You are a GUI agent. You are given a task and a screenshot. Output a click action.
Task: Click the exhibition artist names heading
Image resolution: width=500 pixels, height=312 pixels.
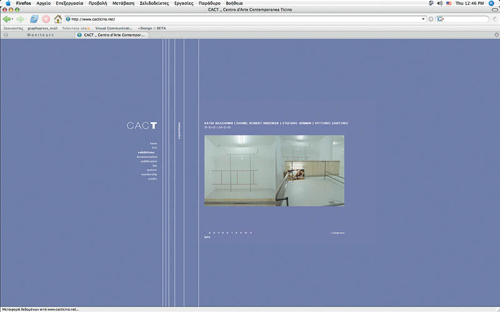point(276,123)
